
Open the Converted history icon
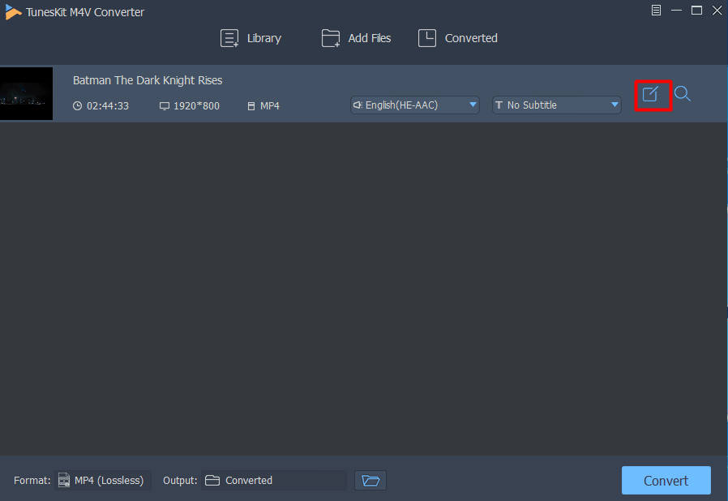click(x=427, y=38)
